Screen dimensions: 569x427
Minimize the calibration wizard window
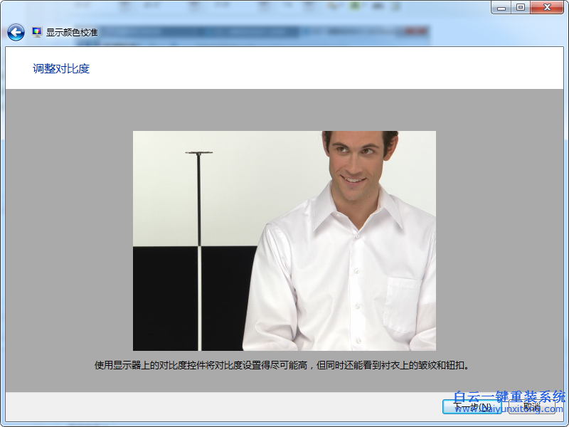[x=502, y=8]
